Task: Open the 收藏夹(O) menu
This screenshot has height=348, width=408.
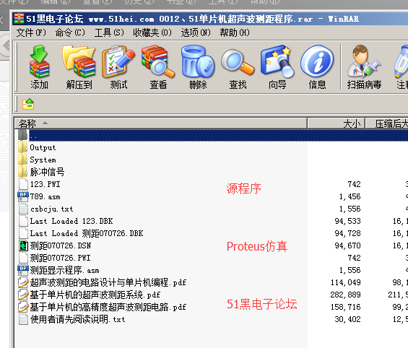Action: click(x=152, y=32)
